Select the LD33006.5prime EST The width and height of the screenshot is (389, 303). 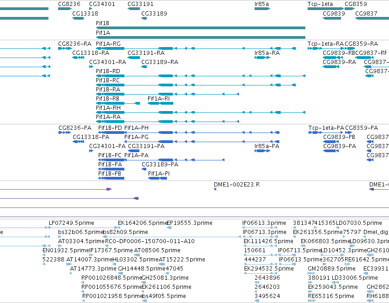[x=335, y=283]
